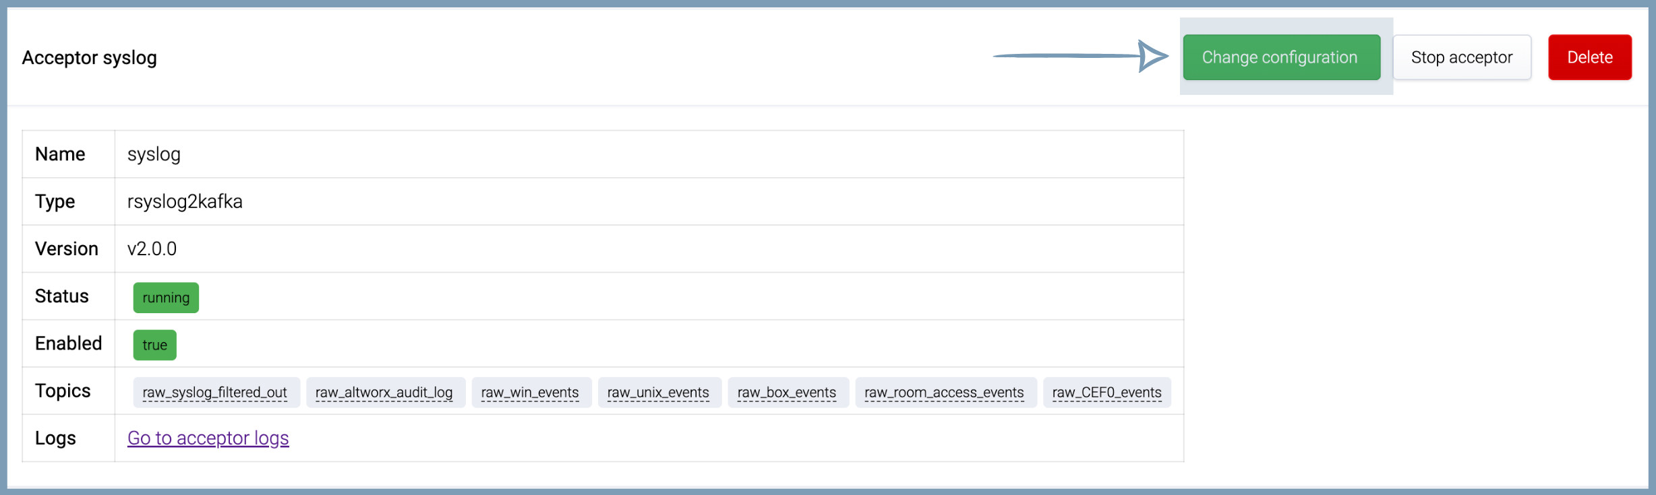Viewport: 1656px width, 495px height.
Task: Open the raw_altworx_audit_log topic
Action: coord(384,392)
